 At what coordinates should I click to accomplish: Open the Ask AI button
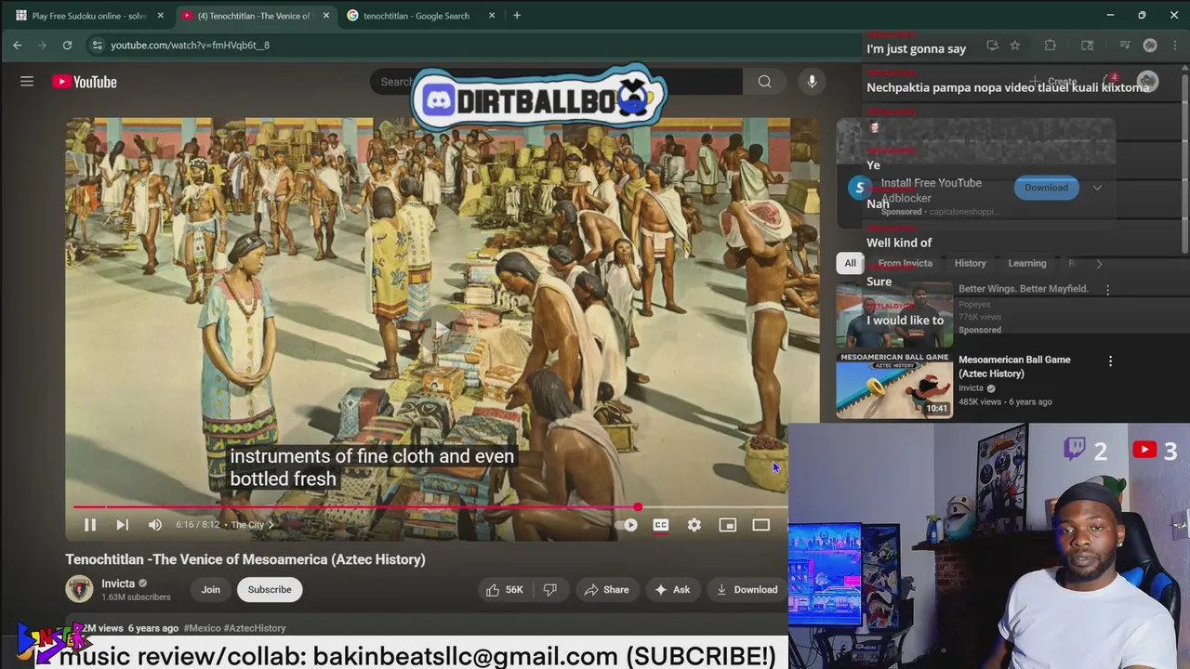[672, 589]
